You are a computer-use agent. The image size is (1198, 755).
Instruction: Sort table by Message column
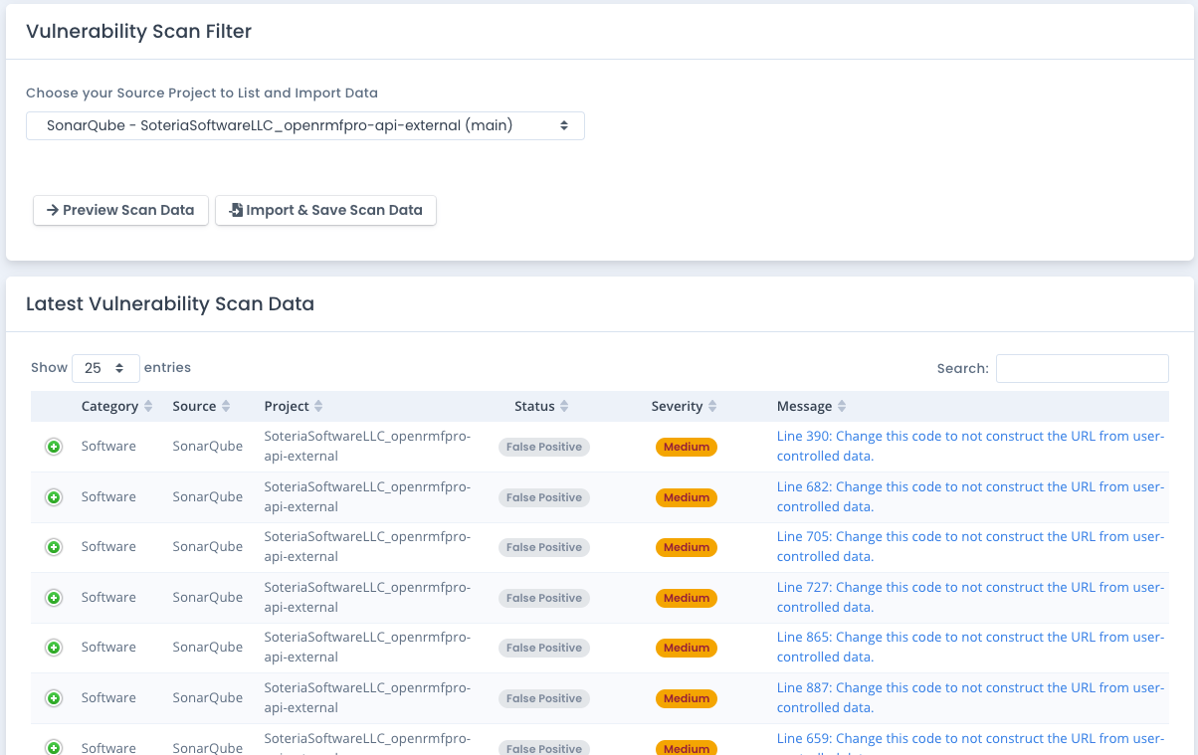pos(812,406)
